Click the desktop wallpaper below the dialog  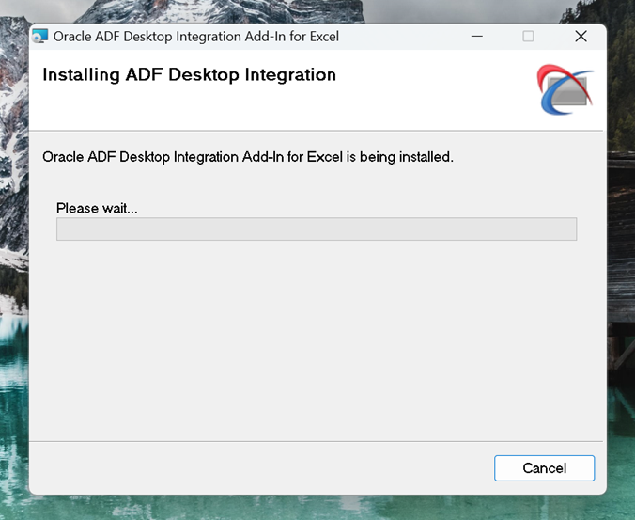[316, 509]
